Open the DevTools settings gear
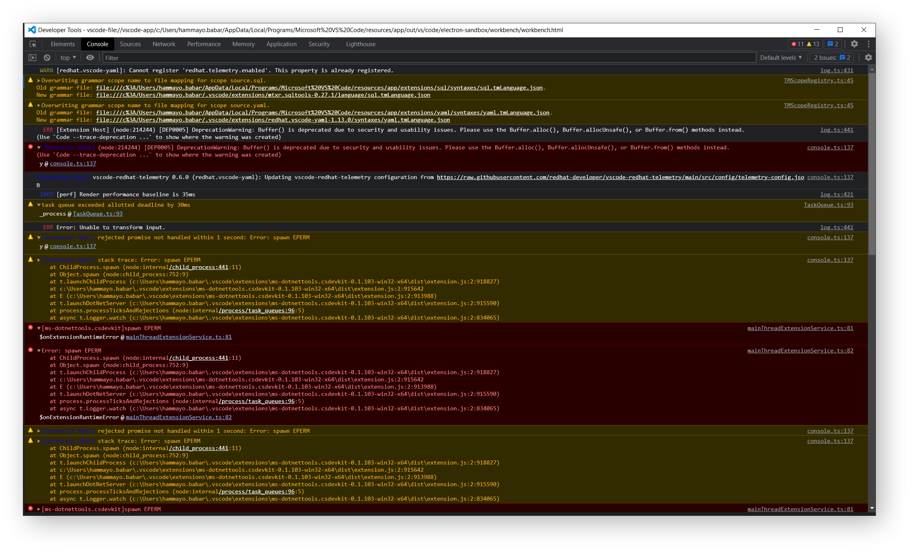Image resolution: width=910 pixels, height=550 pixels. [854, 44]
